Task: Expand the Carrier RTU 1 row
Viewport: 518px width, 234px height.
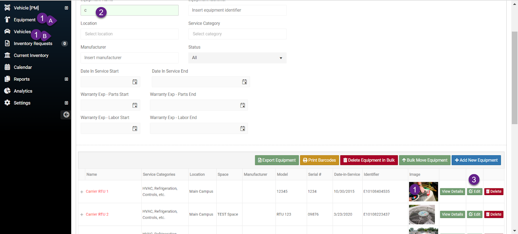Action: 82,192
